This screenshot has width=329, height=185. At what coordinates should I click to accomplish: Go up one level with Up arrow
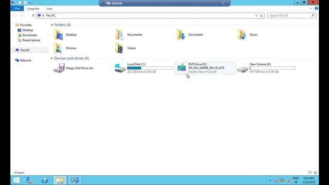pyautogui.click(x=33, y=16)
